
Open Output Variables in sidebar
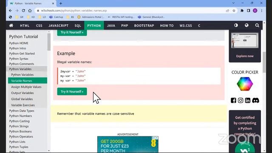pyautogui.click(x=23, y=93)
